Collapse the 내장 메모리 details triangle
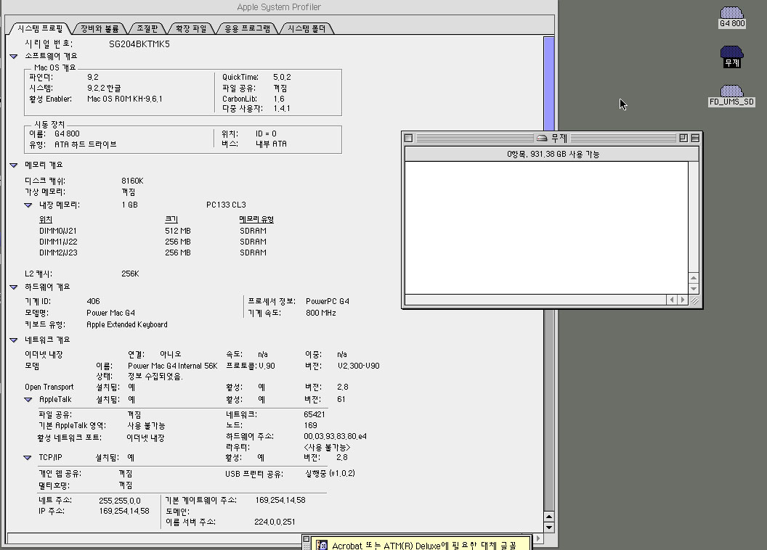 point(28,205)
